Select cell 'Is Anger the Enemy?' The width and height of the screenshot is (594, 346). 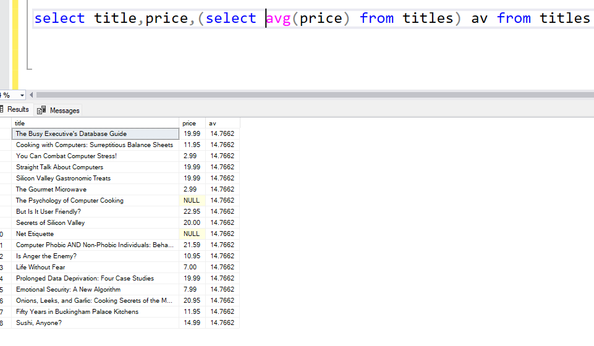[95, 256]
